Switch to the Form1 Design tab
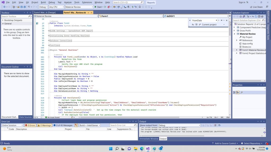Image resolution: width=271 pixels, height=152 pixels. [45, 12]
